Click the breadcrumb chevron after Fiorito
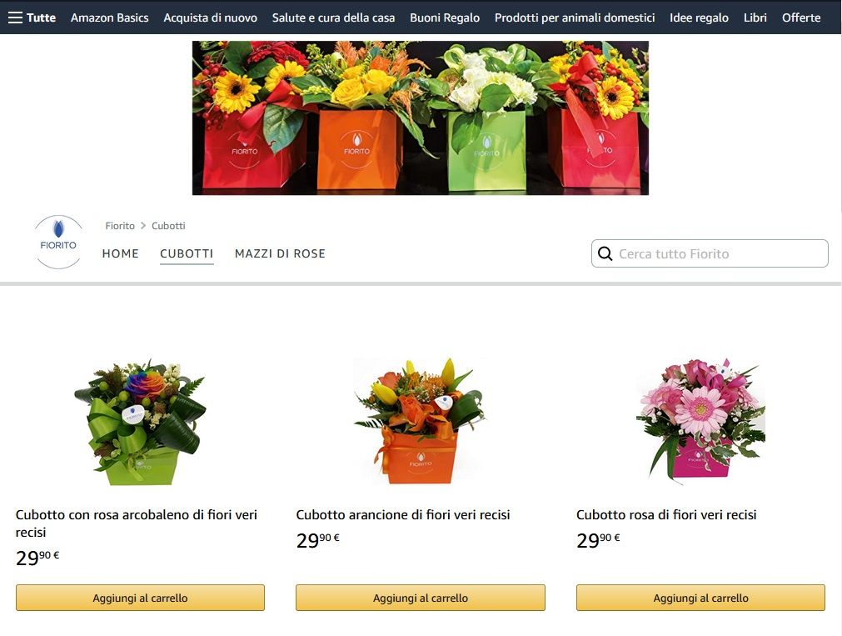 pyautogui.click(x=143, y=226)
